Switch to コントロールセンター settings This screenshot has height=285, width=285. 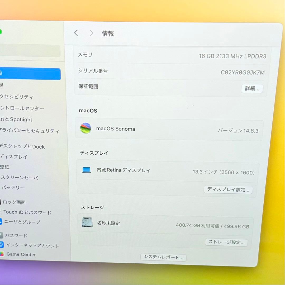21,108
